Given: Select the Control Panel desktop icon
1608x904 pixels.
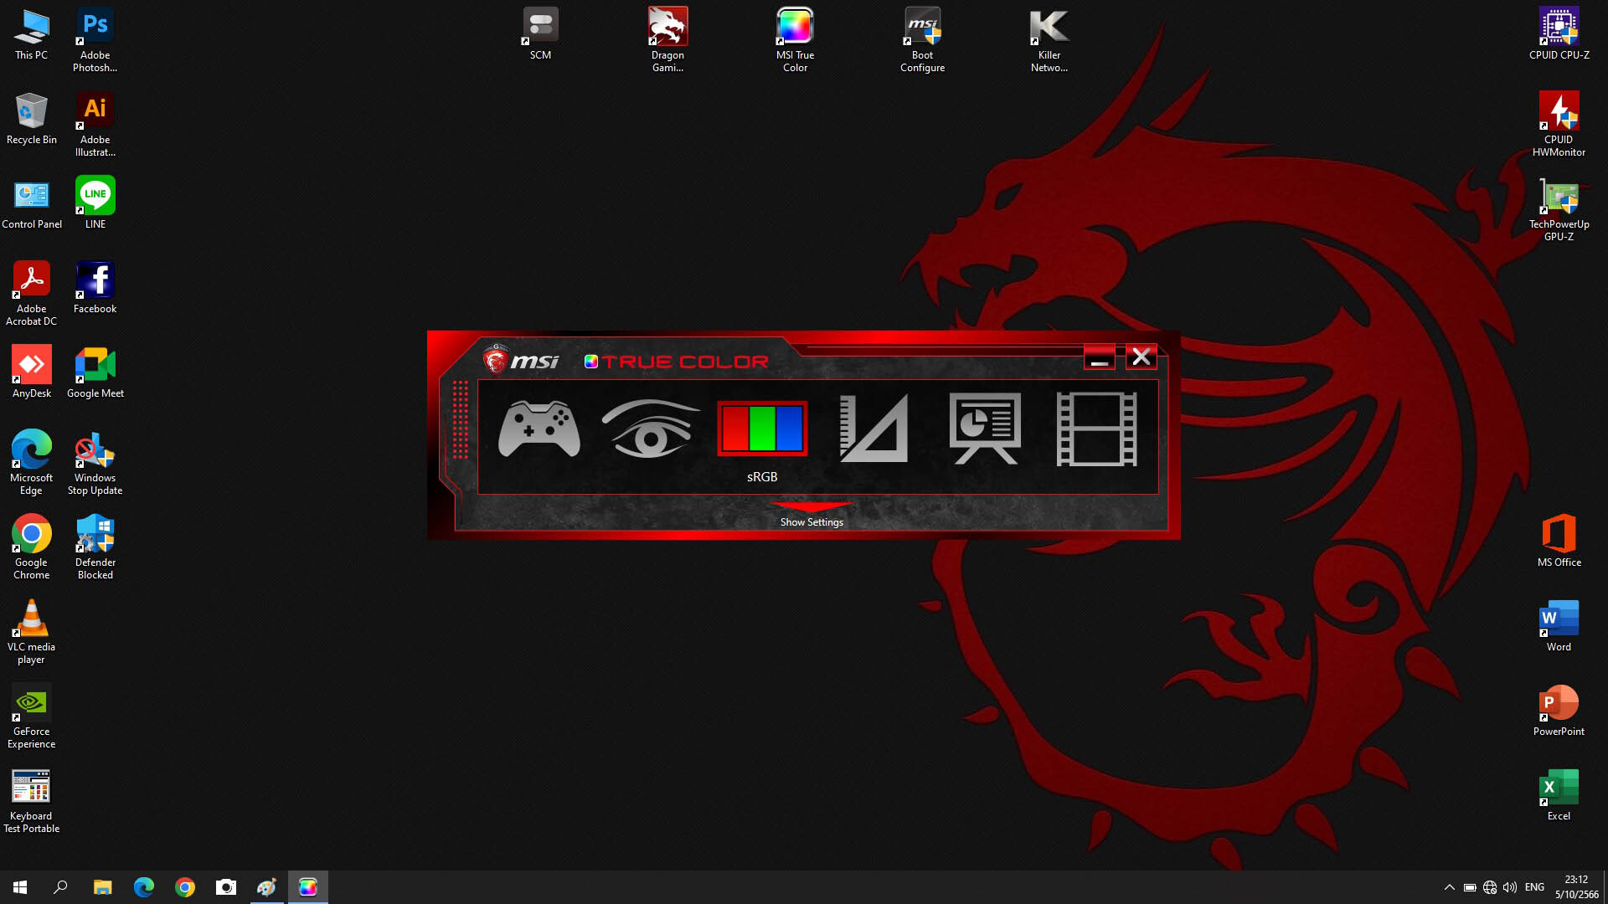Looking at the screenshot, I should pos(31,203).
